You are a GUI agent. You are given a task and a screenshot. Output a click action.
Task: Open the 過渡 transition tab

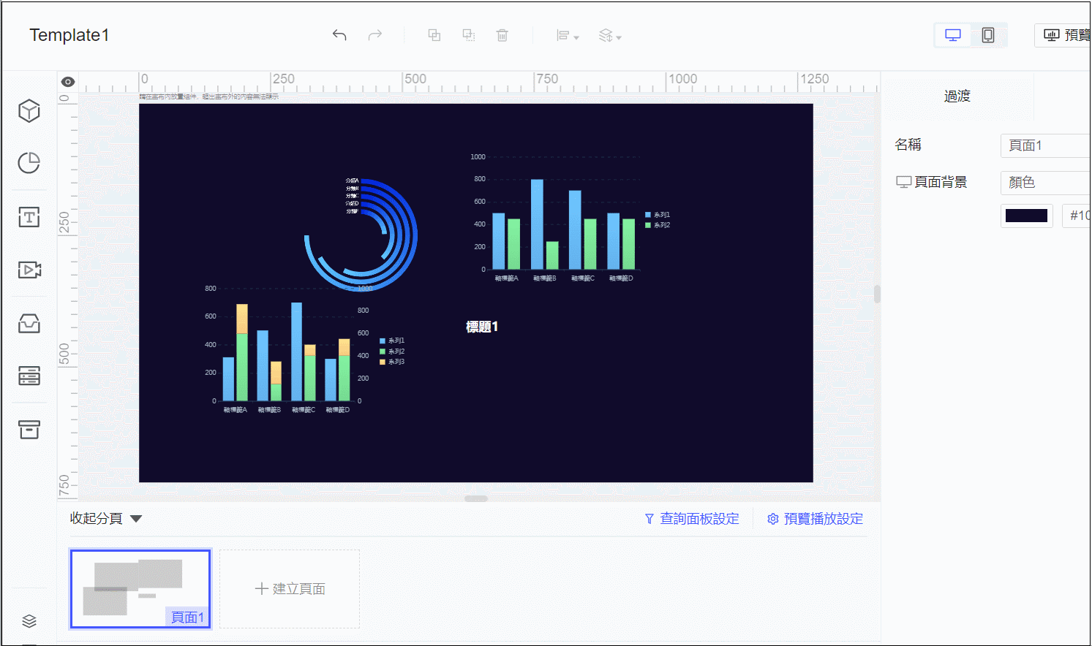[957, 96]
